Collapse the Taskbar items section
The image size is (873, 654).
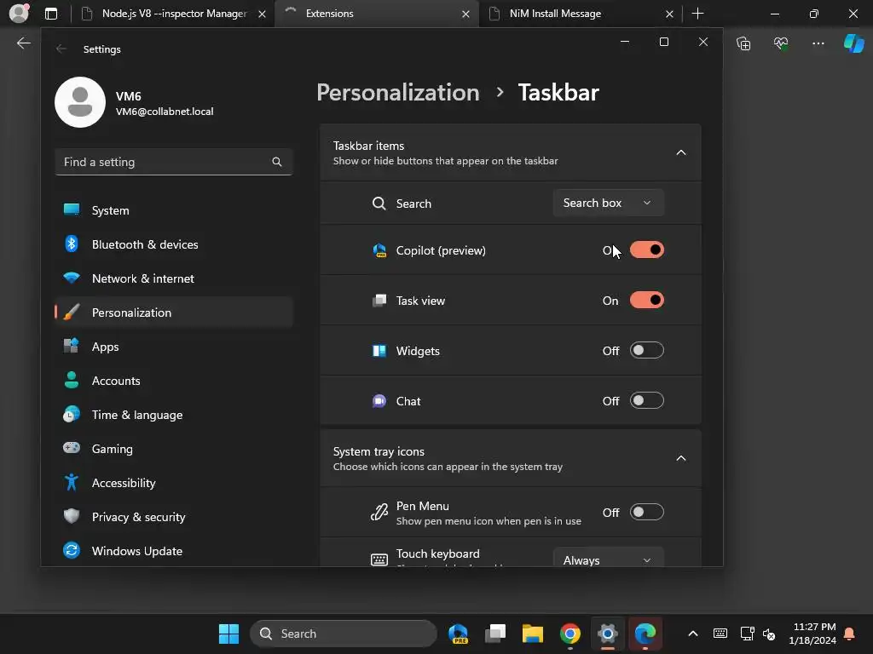point(681,152)
